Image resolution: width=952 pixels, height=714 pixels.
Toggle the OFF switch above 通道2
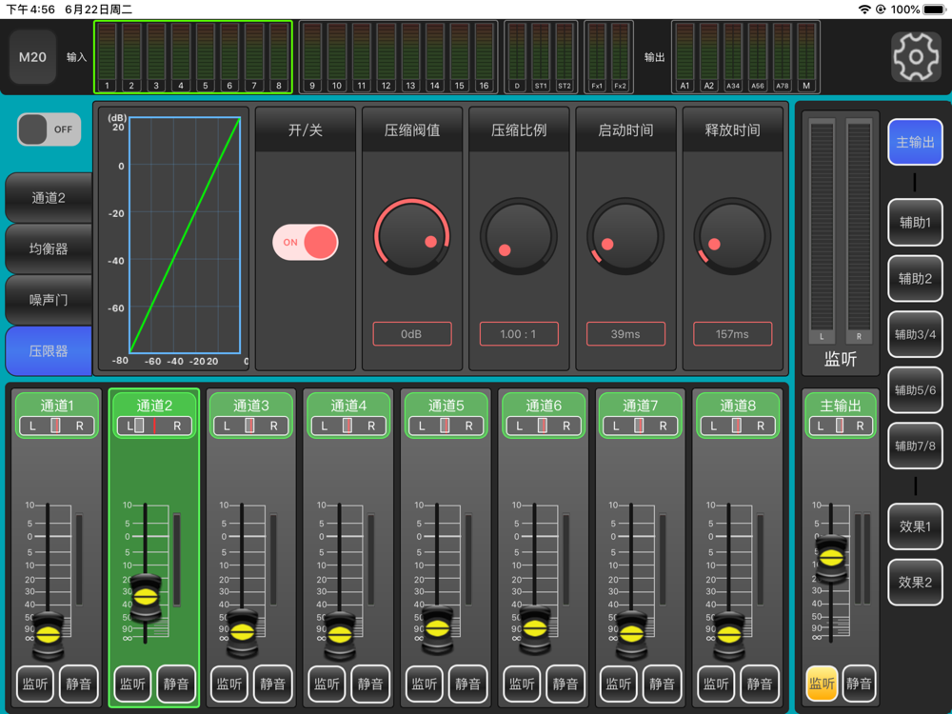pos(50,129)
